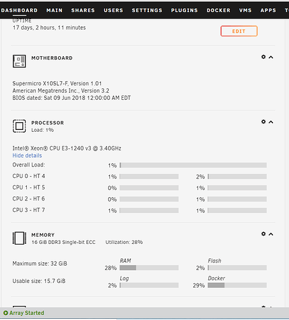Image resolution: width=289 pixels, height=320 pixels.
Task: Open Motherboard section gear settings
Action: click(263, 57)
